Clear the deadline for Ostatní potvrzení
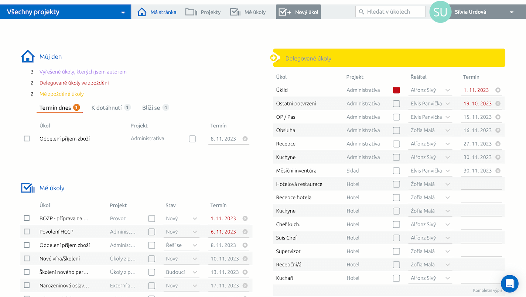Viewport: 526px width, 297px height. click(498, 104)
